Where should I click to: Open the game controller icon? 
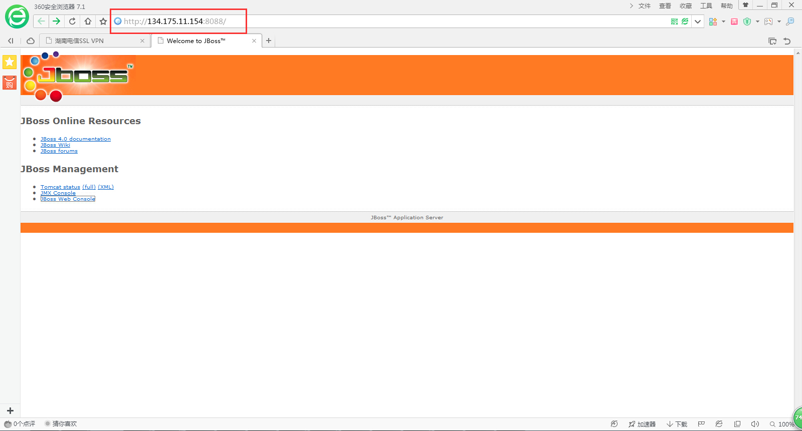[x=768, y=22]
